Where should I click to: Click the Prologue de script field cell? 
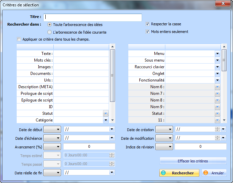[81, 93]
